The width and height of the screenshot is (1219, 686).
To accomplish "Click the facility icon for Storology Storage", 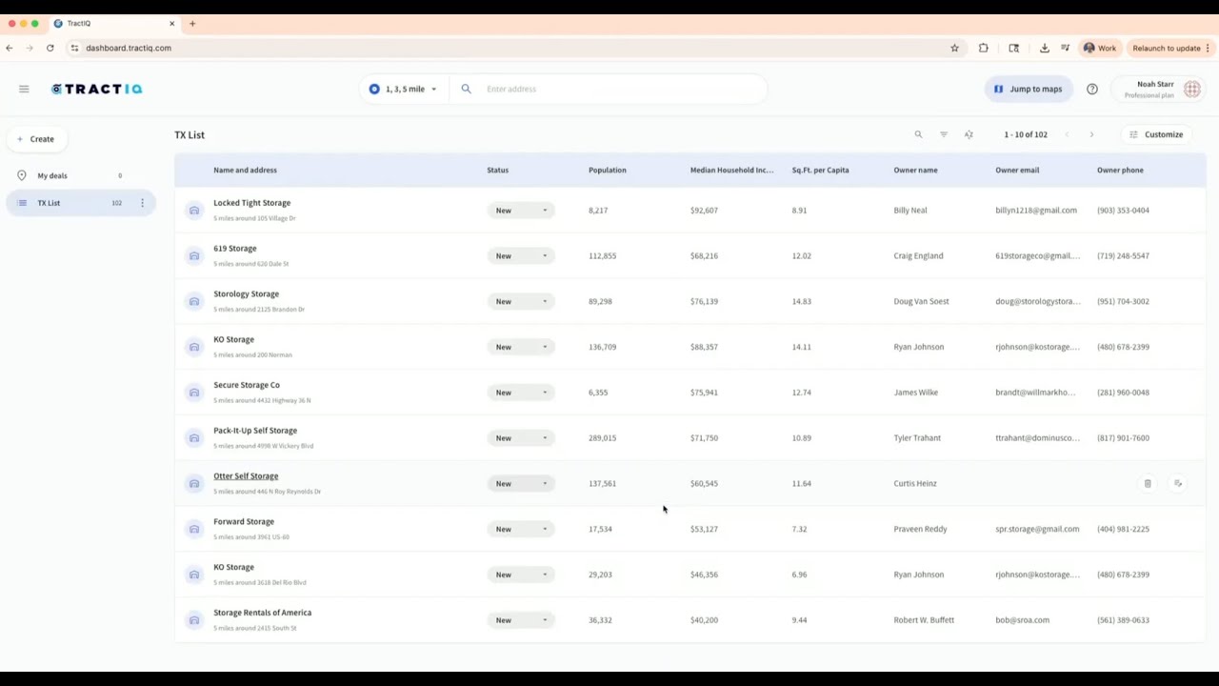I will [194, 301].
